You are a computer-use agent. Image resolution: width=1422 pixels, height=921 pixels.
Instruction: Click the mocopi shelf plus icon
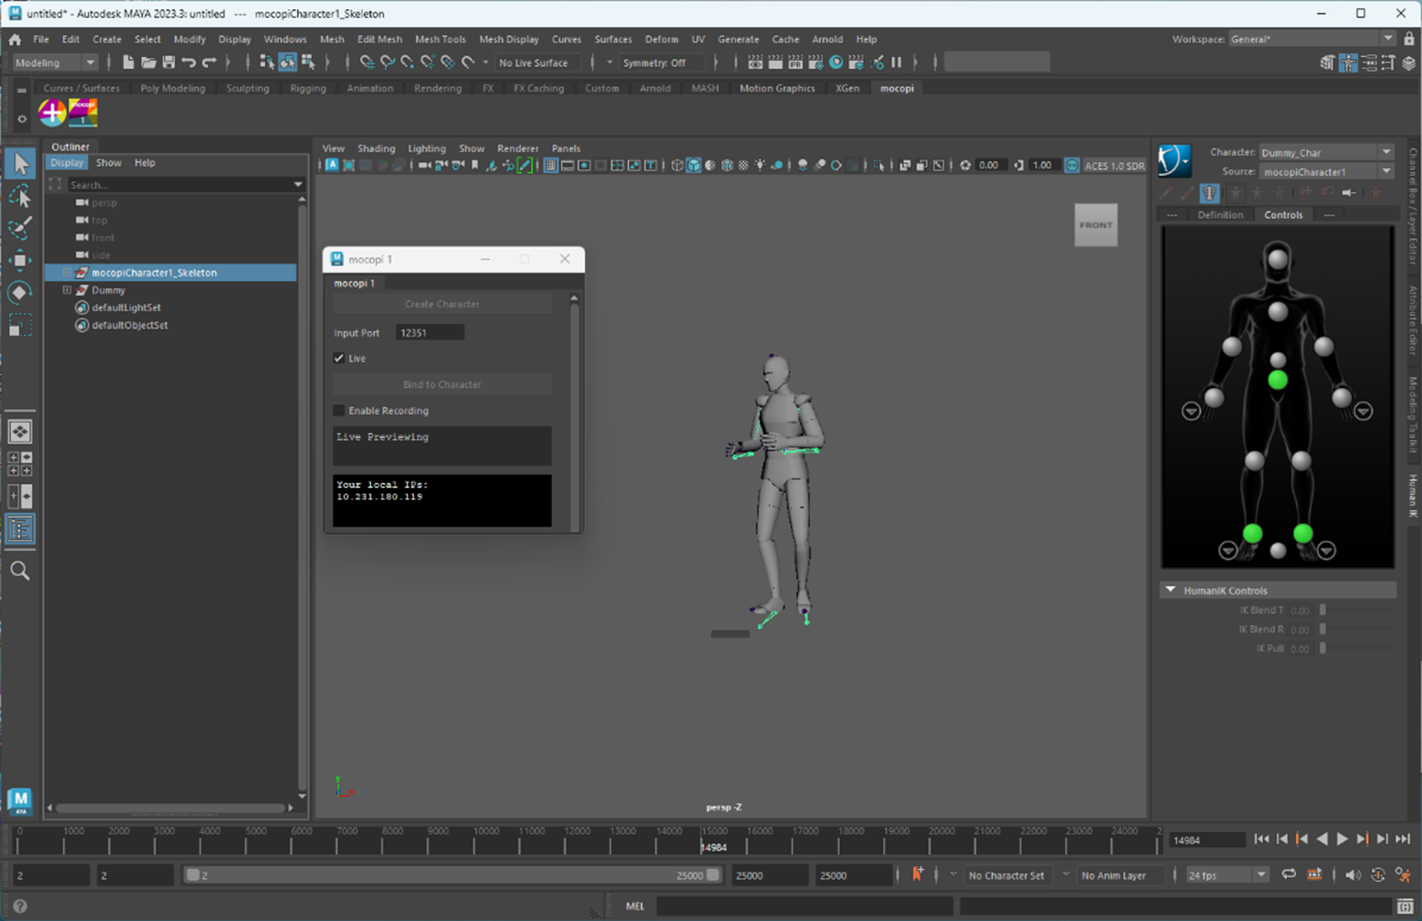[x=52, y=113]
